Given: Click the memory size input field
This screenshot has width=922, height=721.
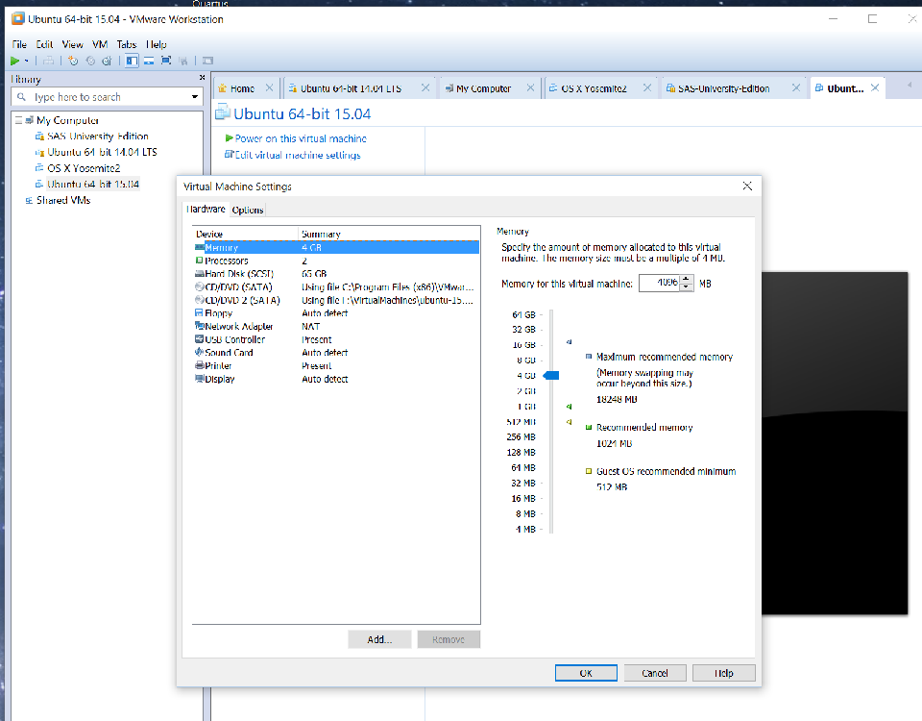Looking at the screenshot, I should [658, 284].
